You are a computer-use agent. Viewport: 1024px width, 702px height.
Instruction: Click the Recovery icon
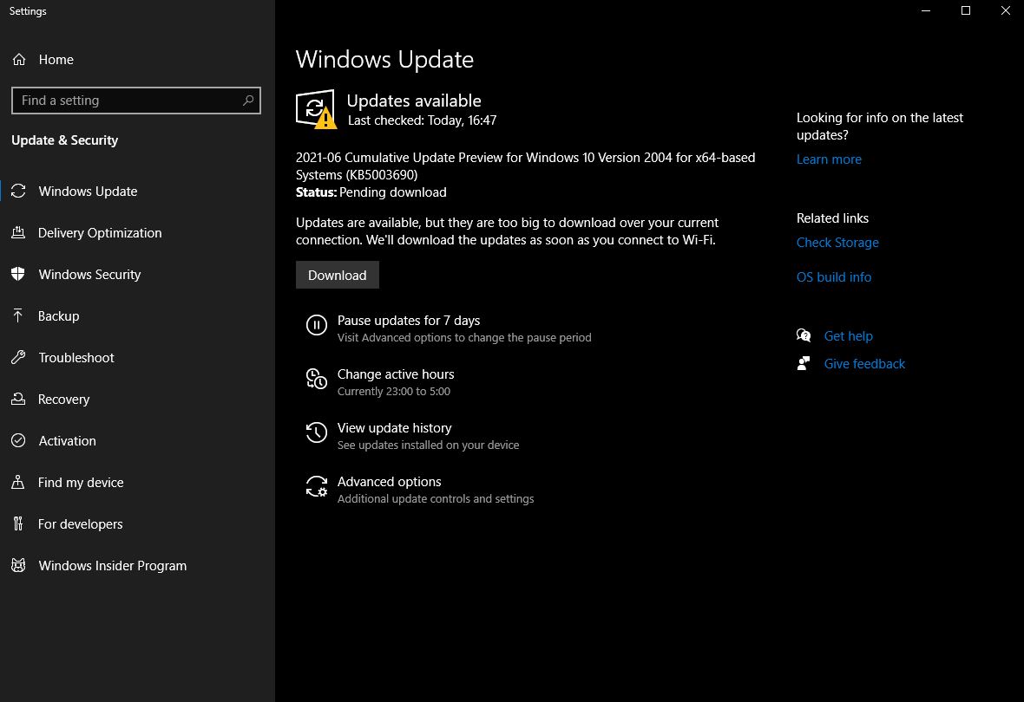tap(18, 399)
